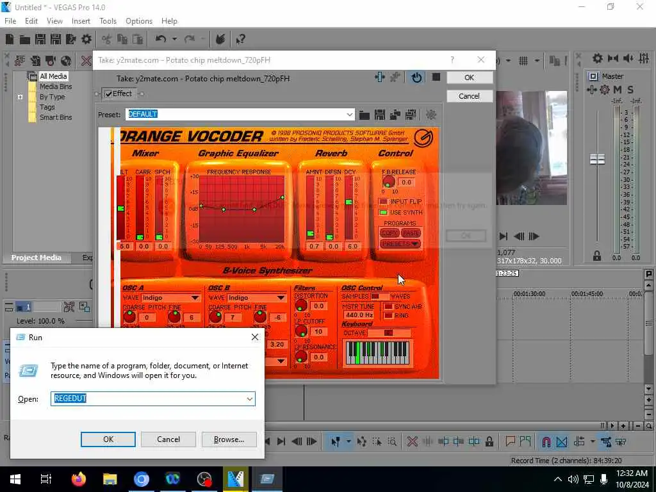Open the Edit menu
This screenshot has width=656, height=492.
click(31, 21)
